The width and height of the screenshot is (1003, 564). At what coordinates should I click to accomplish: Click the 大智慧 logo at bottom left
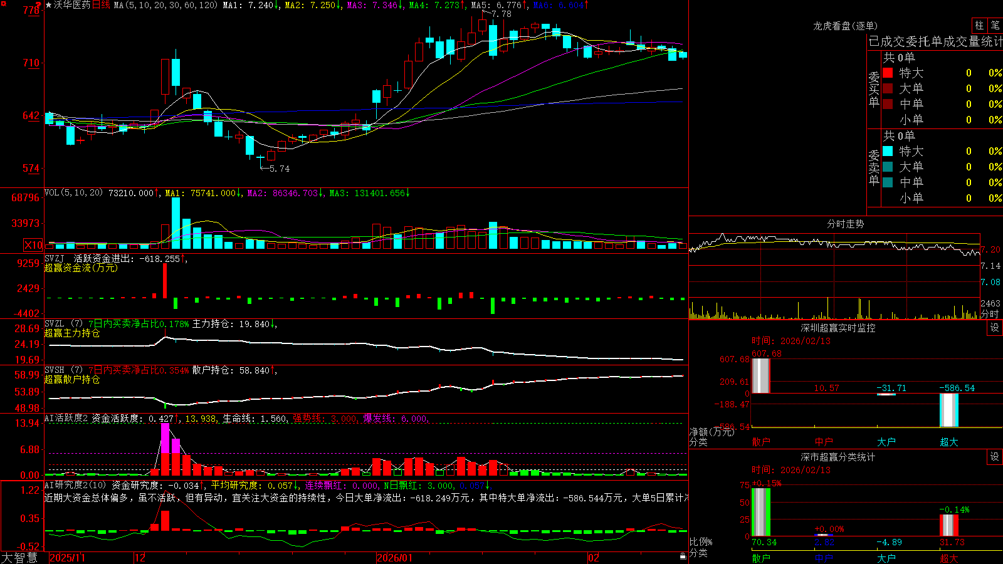[x=20, y=558]
